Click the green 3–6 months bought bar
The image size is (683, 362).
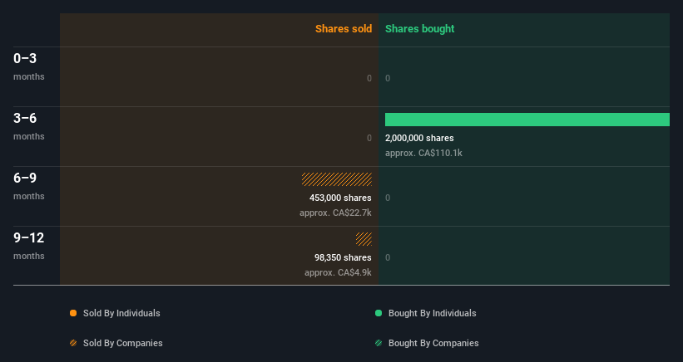point(527,120)
